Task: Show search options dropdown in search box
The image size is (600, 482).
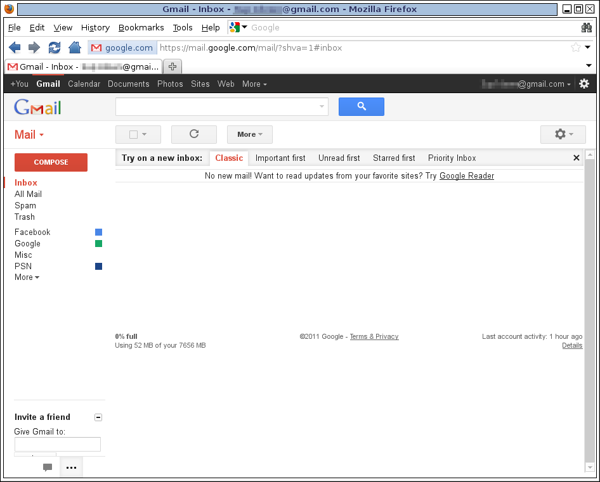Action: click(x=322, y=106)
